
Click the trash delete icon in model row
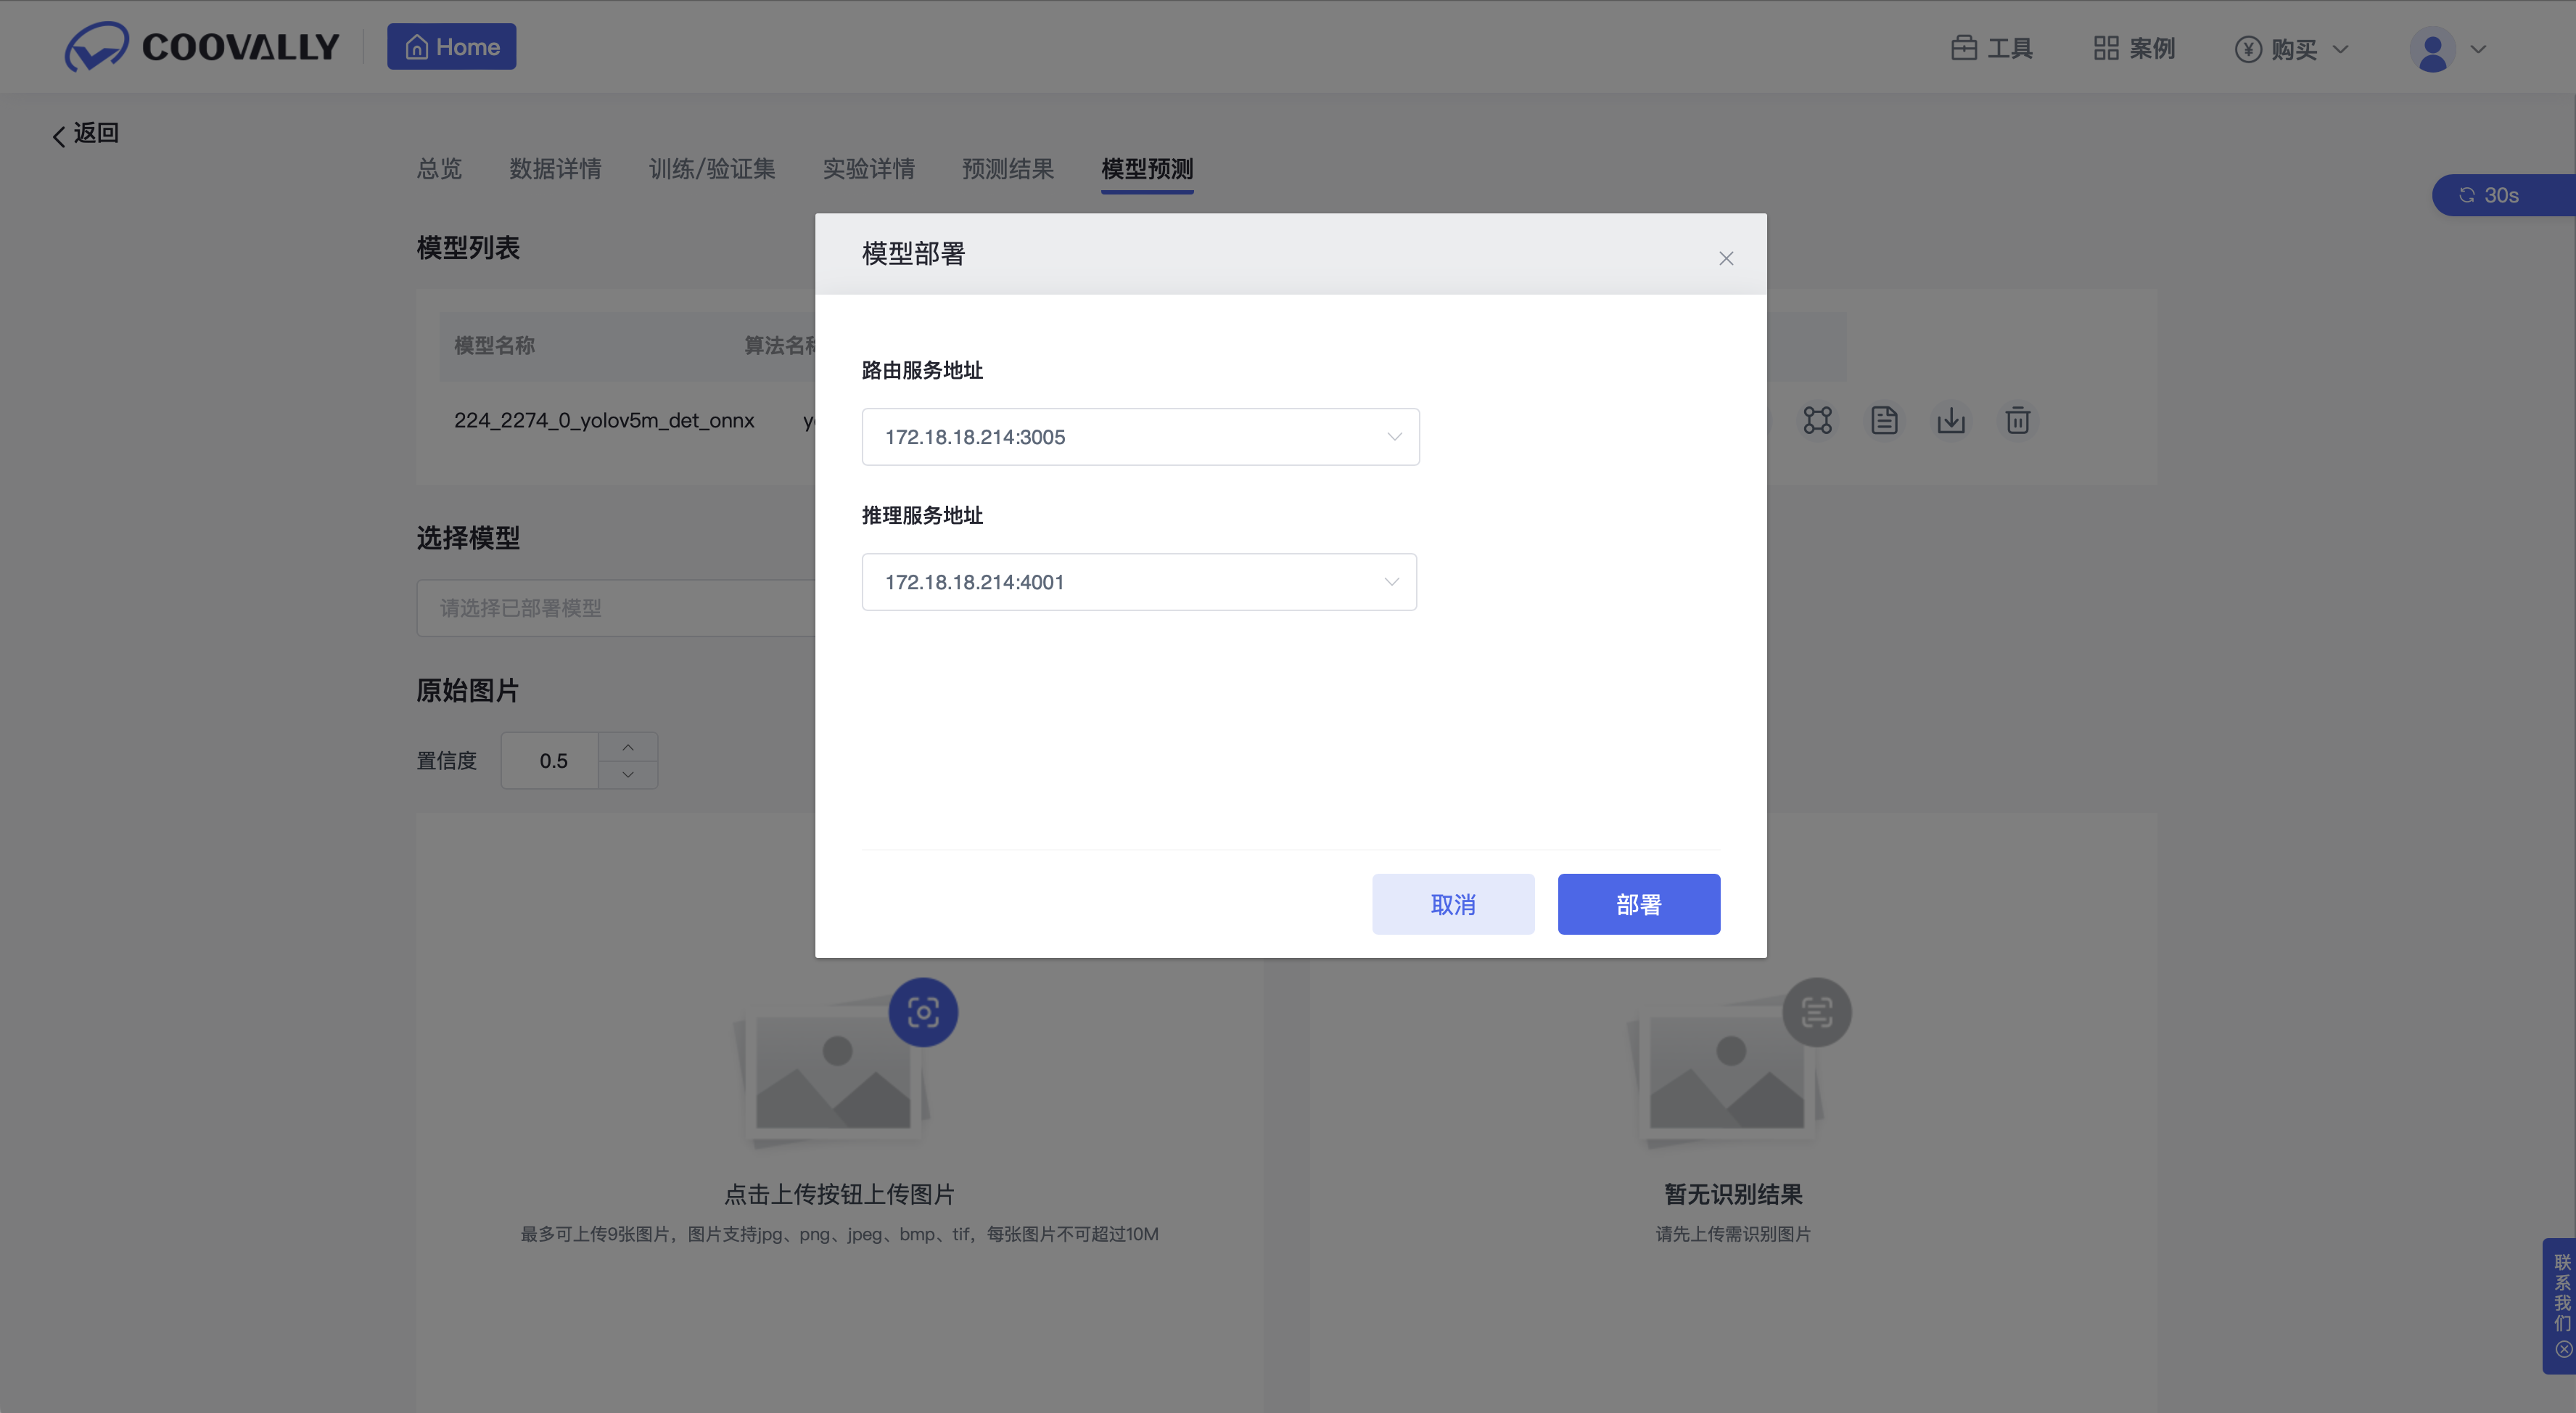pos(2017,420)
